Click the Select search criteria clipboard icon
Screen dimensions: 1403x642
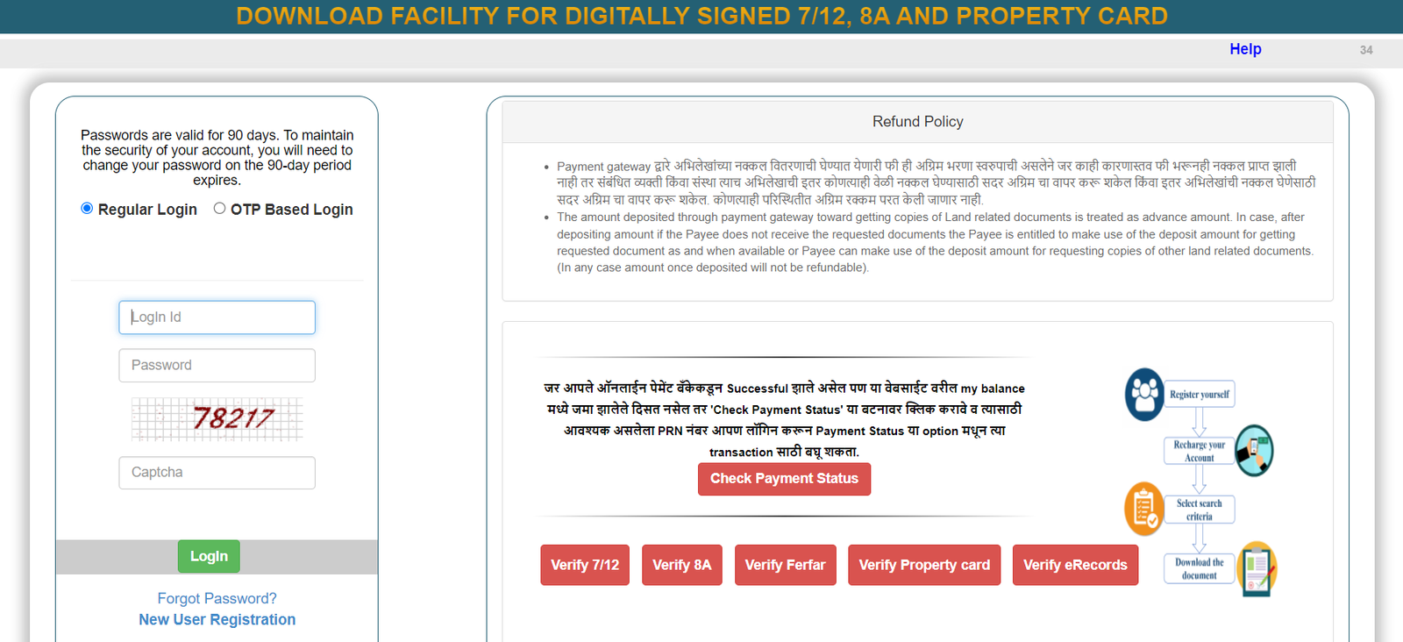click(x=1144, y=509)
